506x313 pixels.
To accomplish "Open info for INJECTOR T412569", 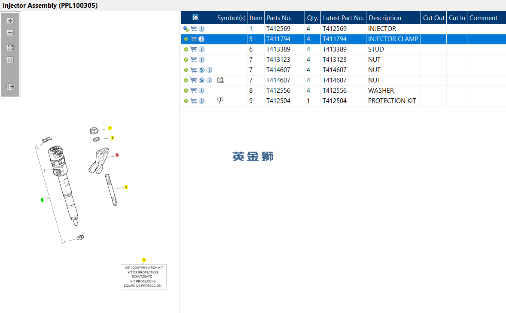I will click(x=202, y=29).
